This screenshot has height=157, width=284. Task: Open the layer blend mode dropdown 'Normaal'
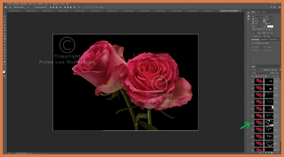click(260, 73)
